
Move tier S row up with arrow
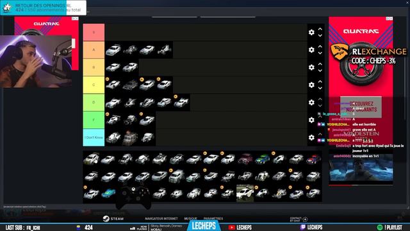320,29
